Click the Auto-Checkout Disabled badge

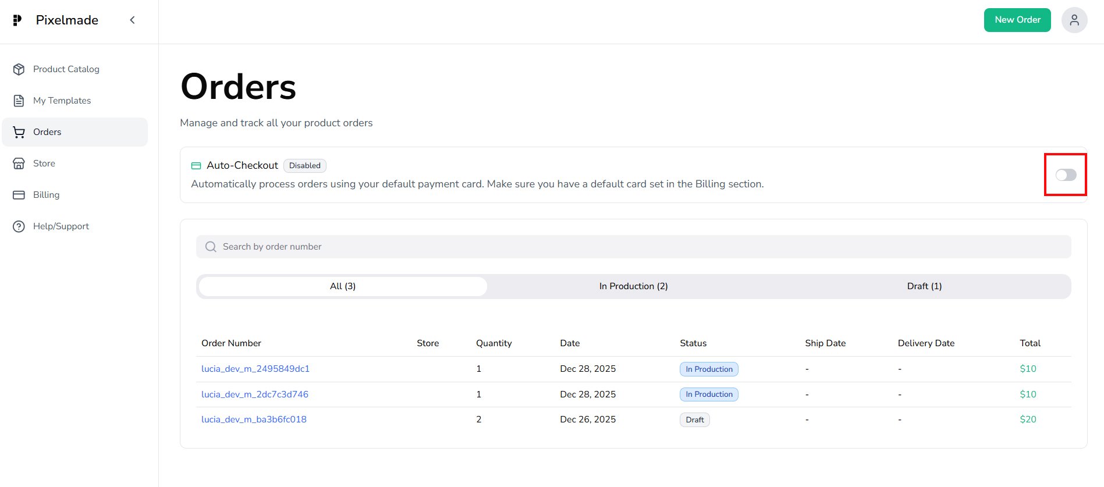tap(304, 166)
